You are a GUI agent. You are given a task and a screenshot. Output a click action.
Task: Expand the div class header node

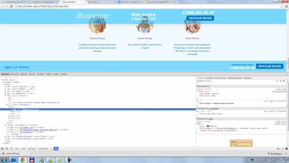(5, 89)
